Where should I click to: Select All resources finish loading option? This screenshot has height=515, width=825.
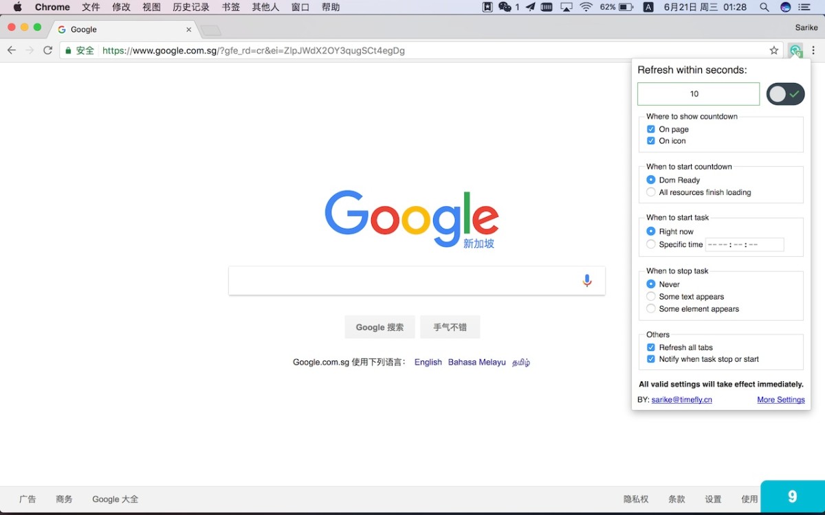(651, 192)
